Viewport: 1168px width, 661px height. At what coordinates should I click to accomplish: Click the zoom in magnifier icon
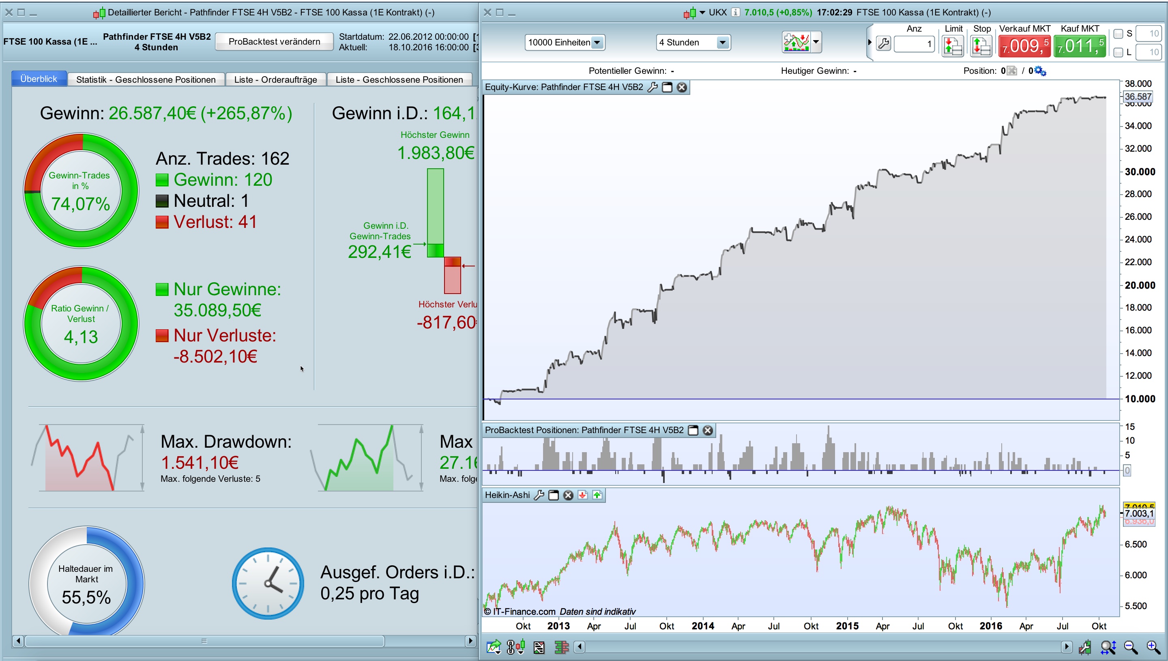(1153, 647)
